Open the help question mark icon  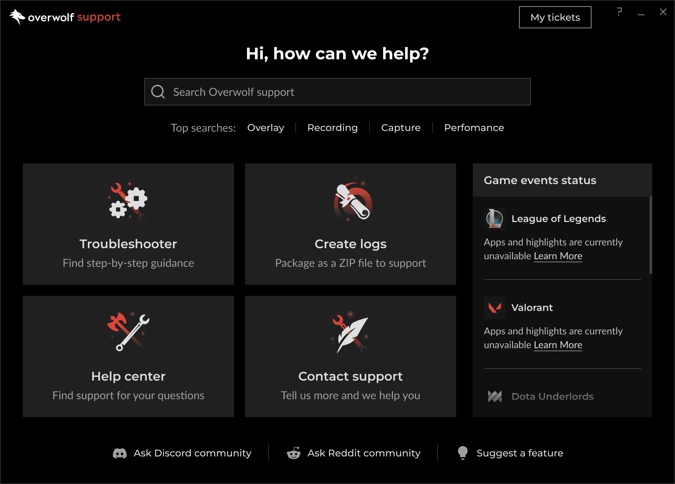click(x=619, y=12)
